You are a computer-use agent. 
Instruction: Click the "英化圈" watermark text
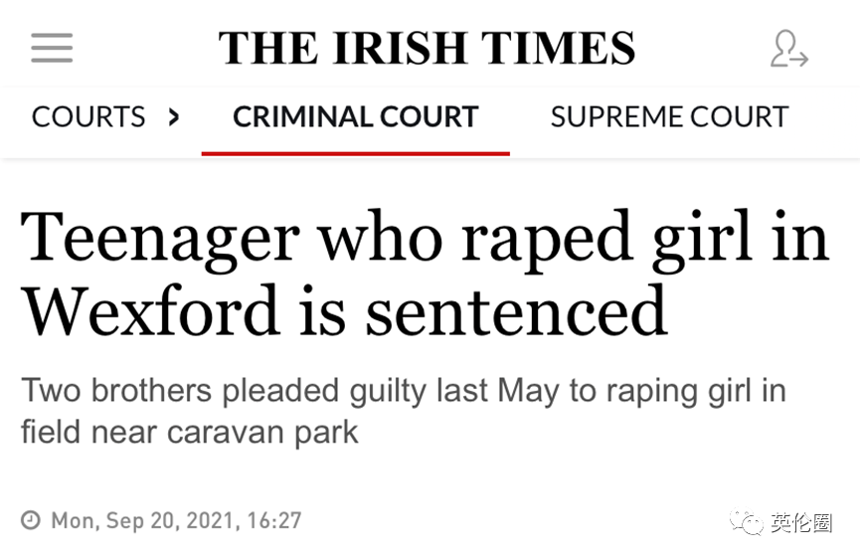coord(801,521)
